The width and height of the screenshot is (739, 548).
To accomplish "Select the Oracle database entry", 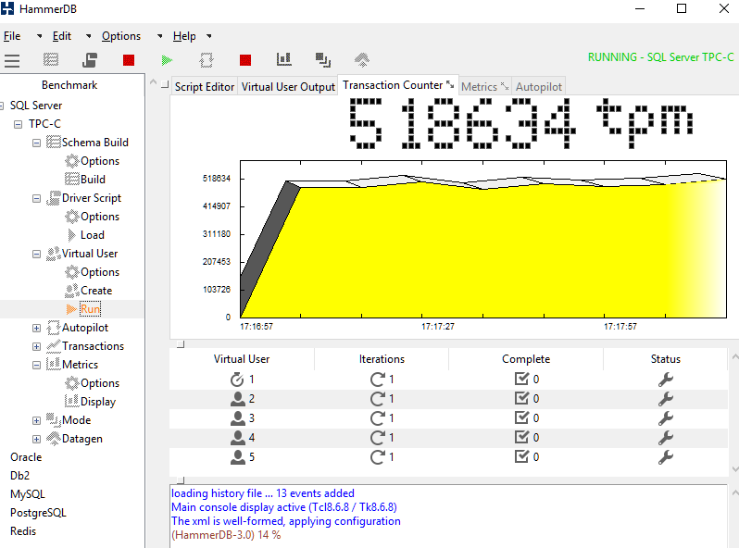I will pyautogui.click(x=26, y=457).
